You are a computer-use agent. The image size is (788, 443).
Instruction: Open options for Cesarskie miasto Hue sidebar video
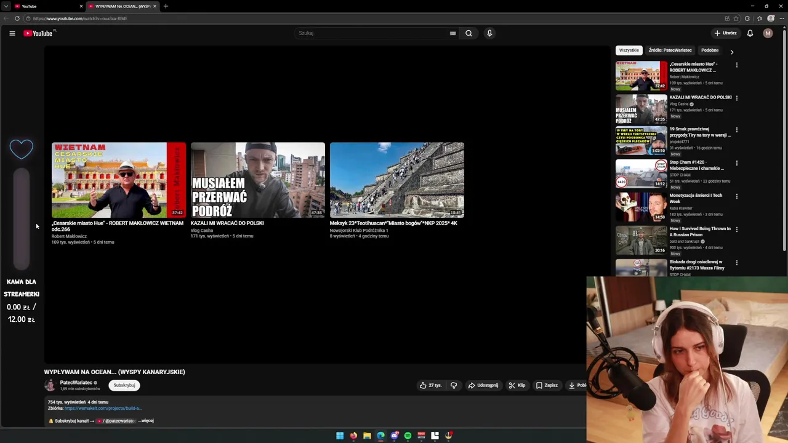coord(736,65)
